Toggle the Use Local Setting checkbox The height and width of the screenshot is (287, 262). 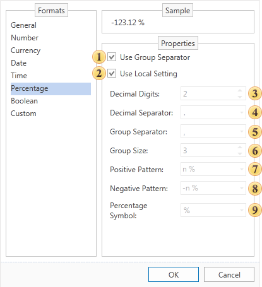[112, 74]
